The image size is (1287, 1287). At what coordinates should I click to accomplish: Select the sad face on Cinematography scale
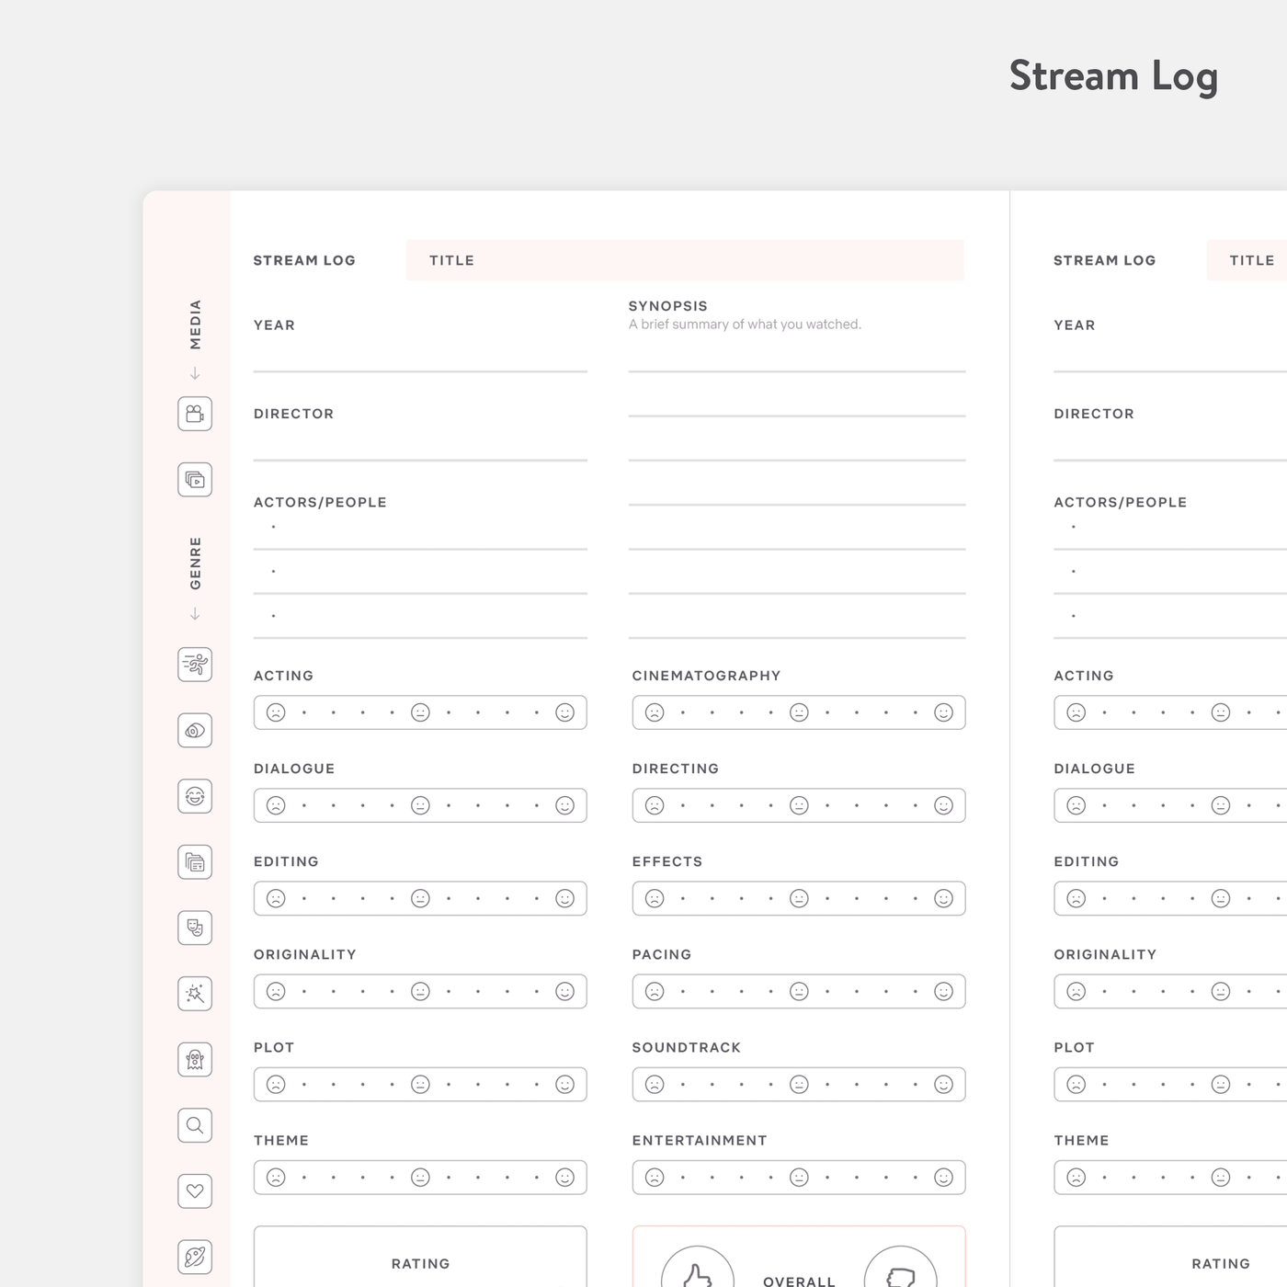(655, 712)
